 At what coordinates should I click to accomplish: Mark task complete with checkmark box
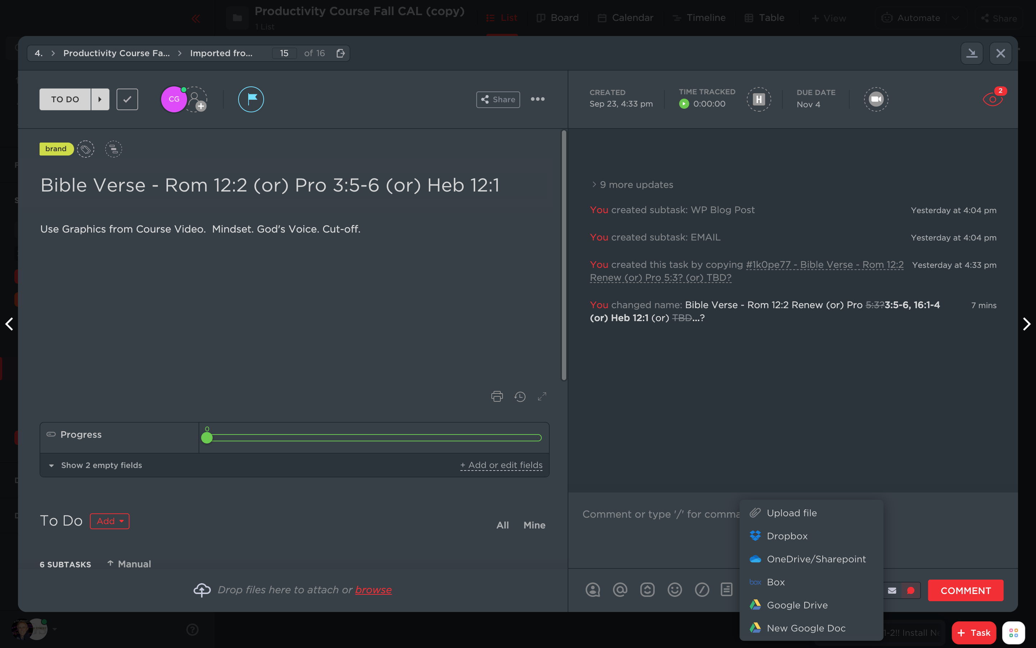click(x=127, y=99)
